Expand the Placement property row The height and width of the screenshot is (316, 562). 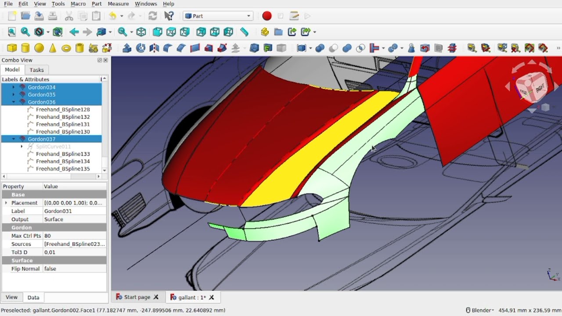[6, 203]
